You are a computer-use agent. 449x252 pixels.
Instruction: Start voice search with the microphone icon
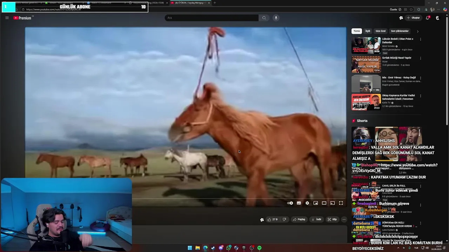pyautogui.click(x=276, y=18)
